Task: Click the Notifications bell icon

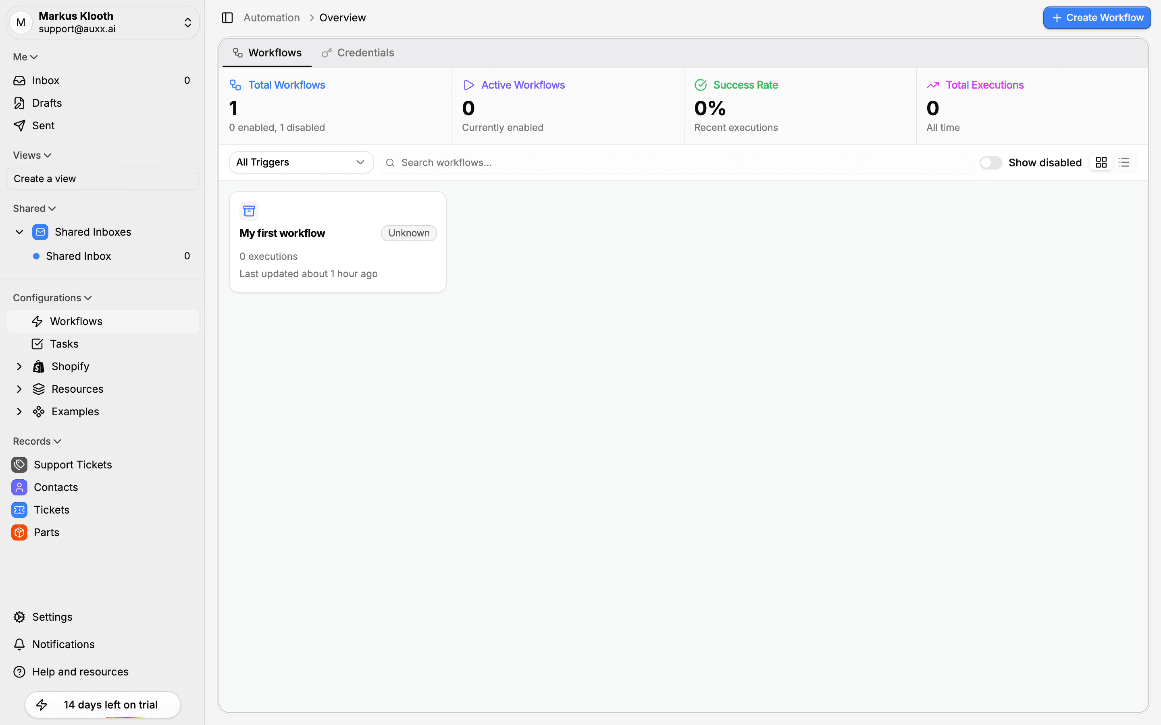Action: pos(19,644)
